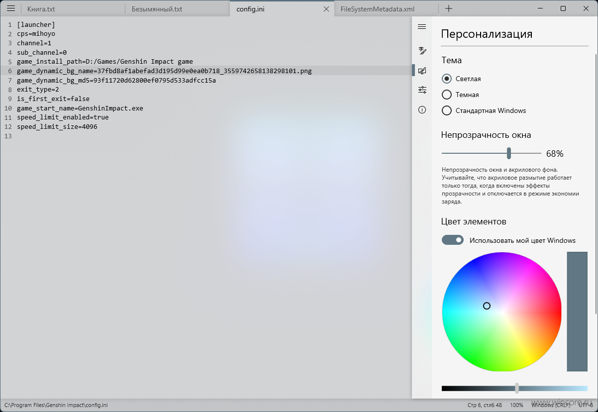Select the Personalization settings icon
This screenshot has width=598, height=412.
[x=422, y=71]
